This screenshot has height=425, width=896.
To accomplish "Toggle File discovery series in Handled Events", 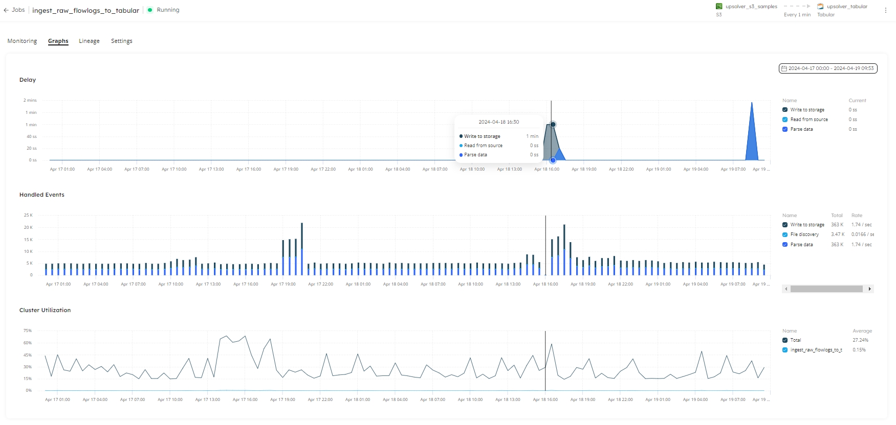I will [785, 234].
